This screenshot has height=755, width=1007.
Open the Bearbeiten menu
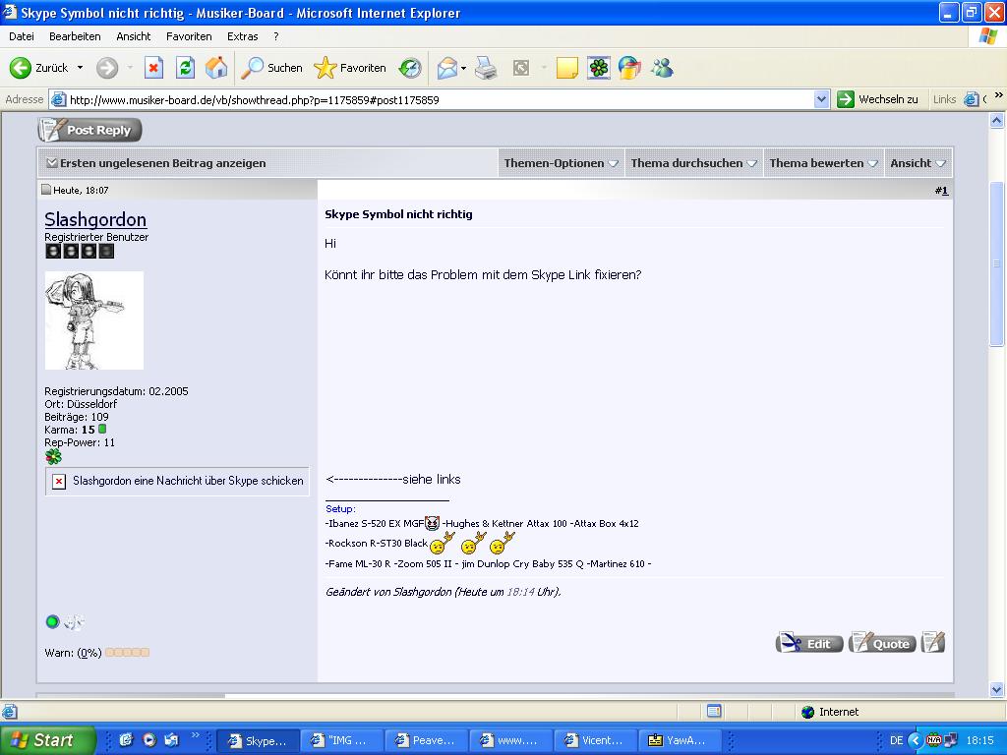pos(75,36)
